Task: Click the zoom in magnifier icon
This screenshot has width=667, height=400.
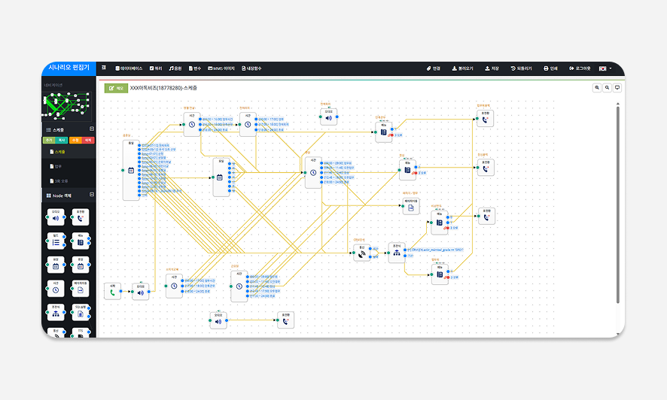Action: [x=598, y=88]
